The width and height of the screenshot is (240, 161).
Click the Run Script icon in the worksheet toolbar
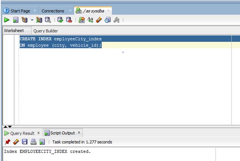coord(15,20)
